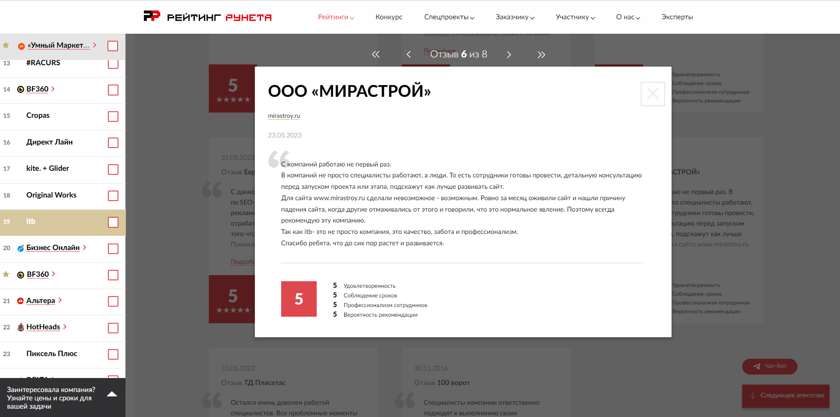Click the chevron next to Бизнес Онлайн

(x=85, y=247)
